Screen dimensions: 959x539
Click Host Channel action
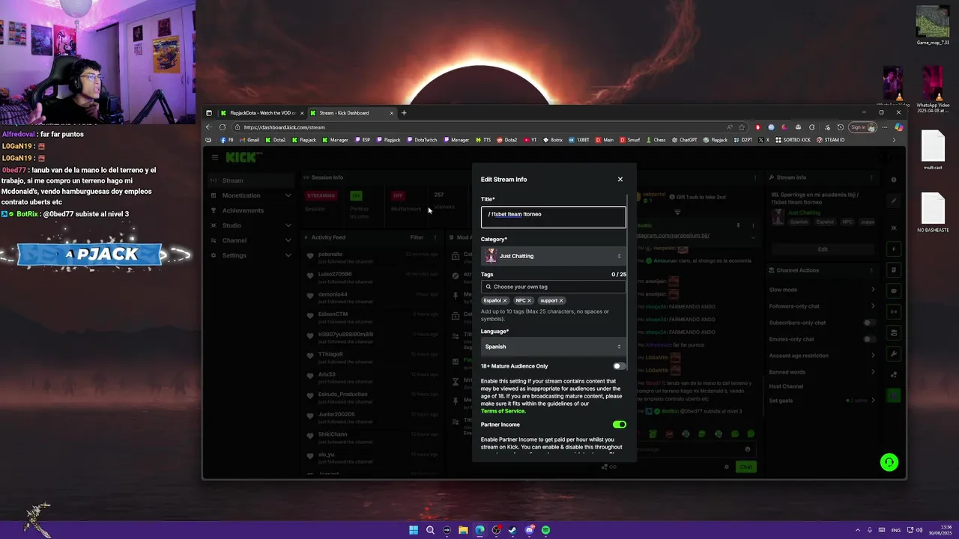click(x=786, y=386)
